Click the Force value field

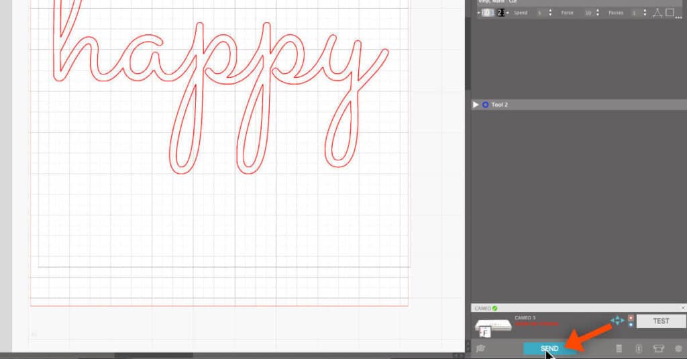click(x=588, y=13)
